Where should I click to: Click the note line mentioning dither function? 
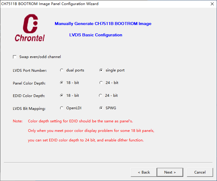coord(86,140)
